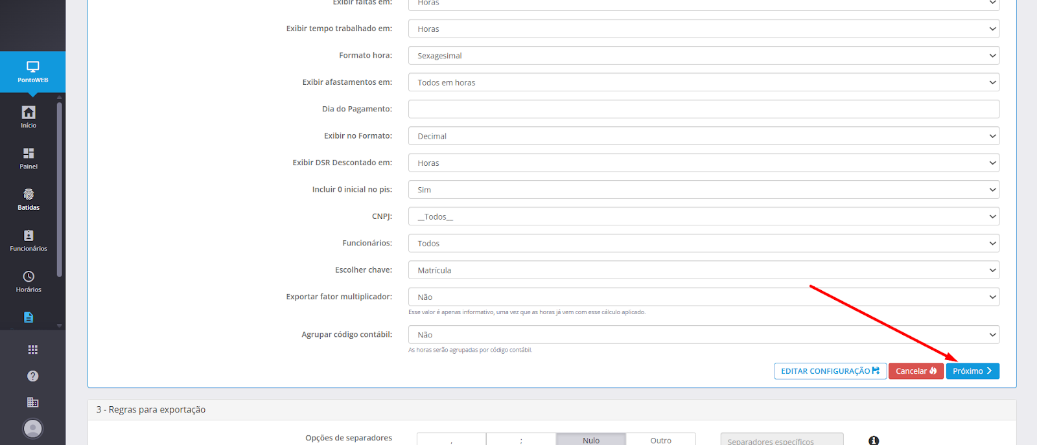Open Exibir tempo trabalhado em dropdown
Image resolution: width=1037 pixels, height=445 pixels.
tap(704, 29)
